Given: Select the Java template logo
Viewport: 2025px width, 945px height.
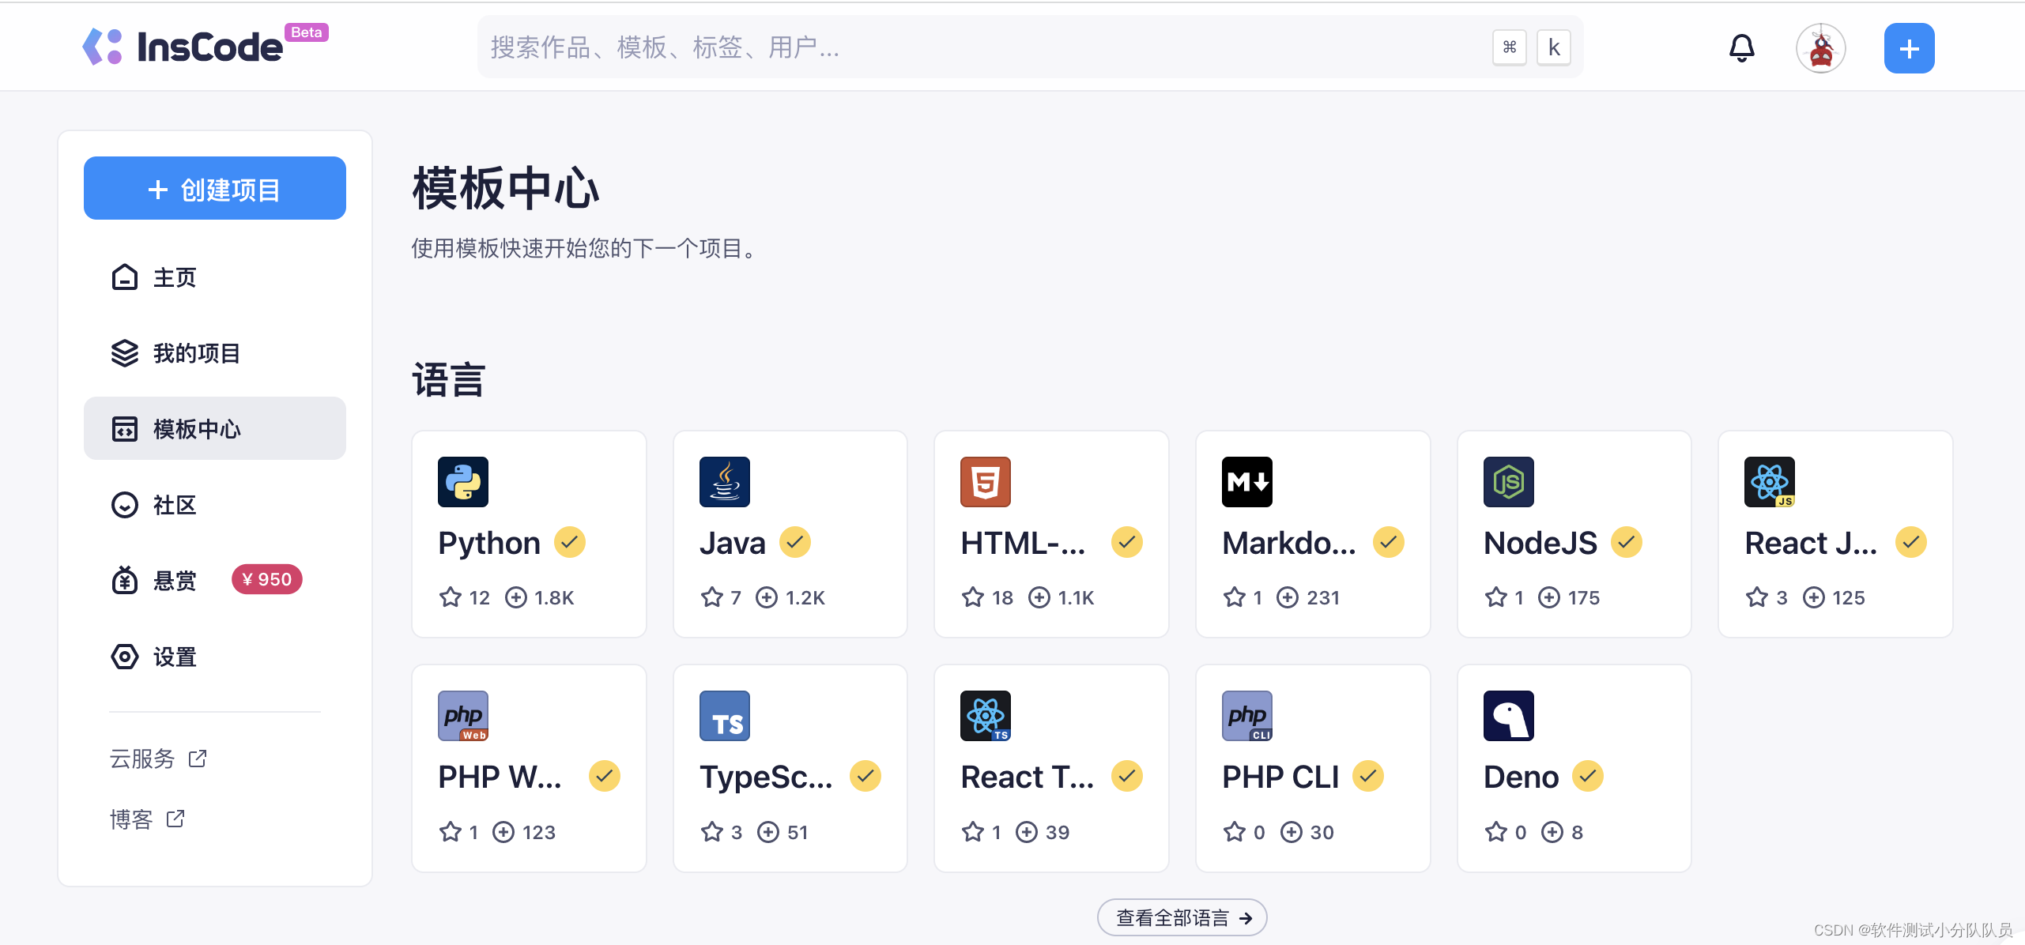Looking at the screenshot, I should (724, 482).
